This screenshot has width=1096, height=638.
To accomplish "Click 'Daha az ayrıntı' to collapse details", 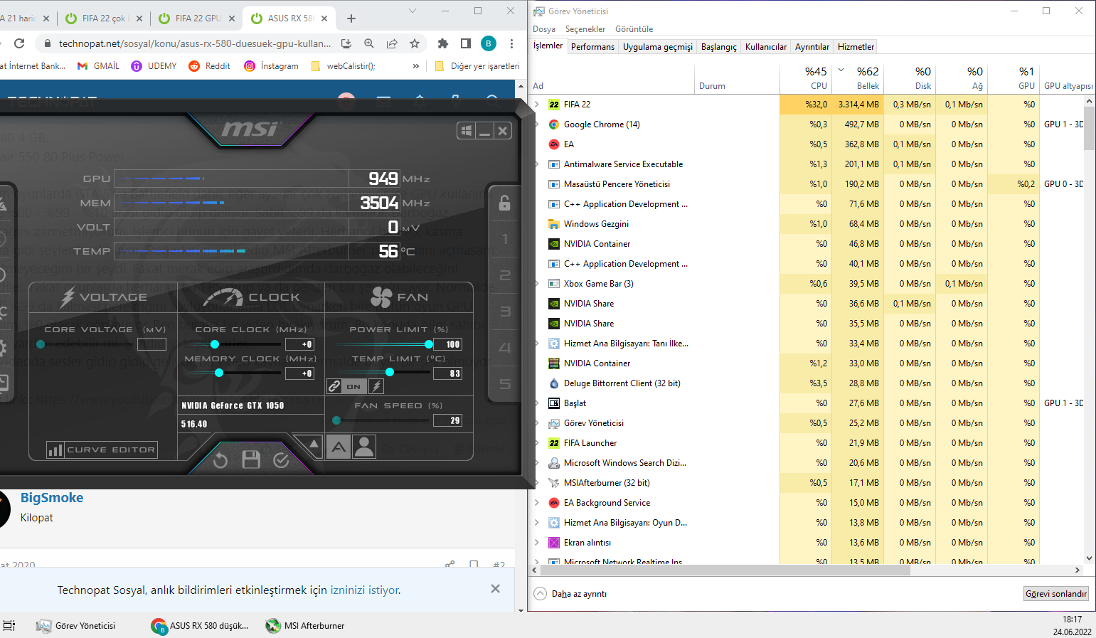I will click(570, 594).
